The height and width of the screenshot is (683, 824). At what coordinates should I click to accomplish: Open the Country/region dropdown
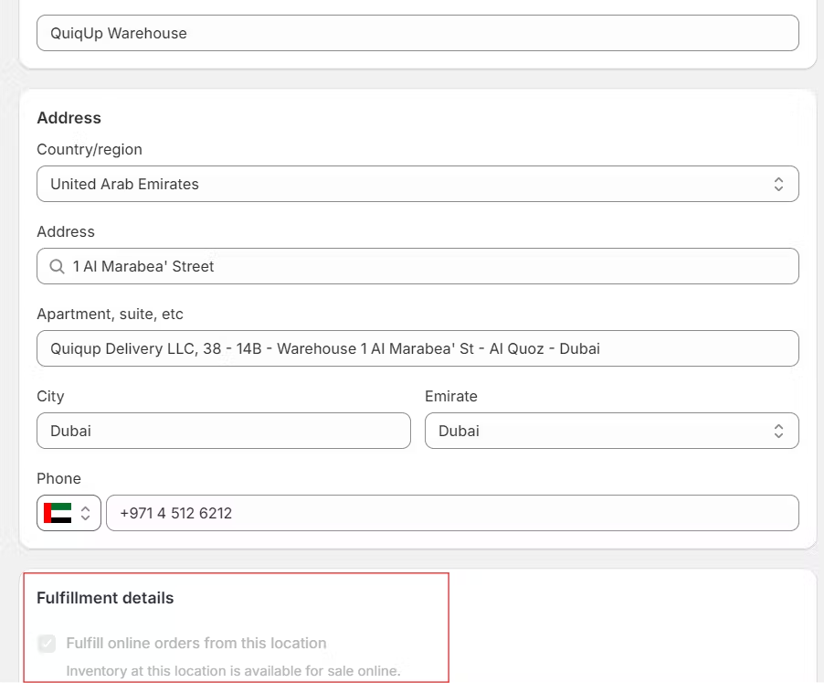417,184
